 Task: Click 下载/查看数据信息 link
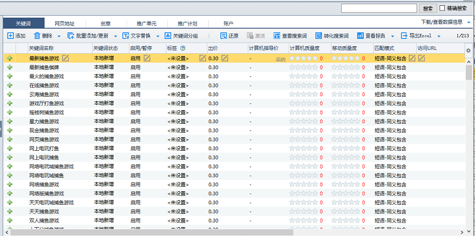pyautogui.click(x=441, y=22)
